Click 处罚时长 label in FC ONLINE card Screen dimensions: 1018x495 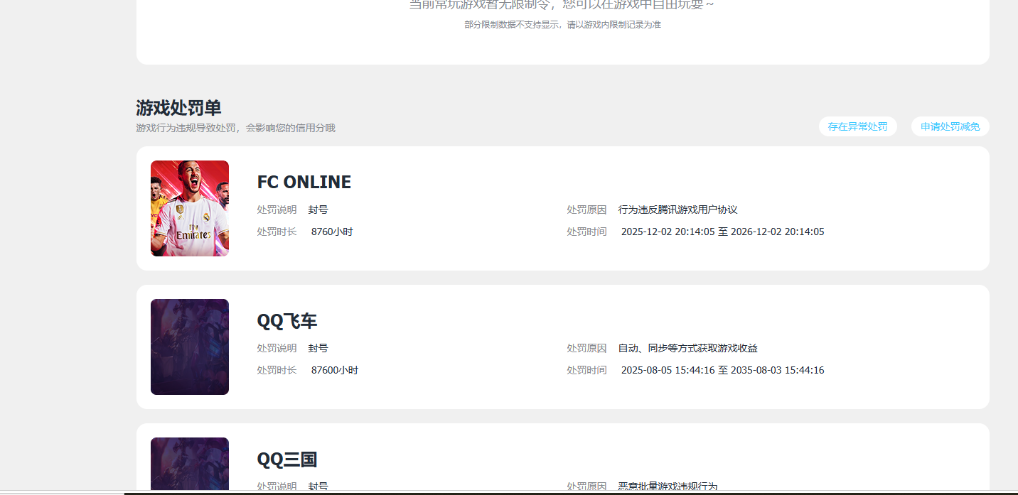(x=277, y=232)
